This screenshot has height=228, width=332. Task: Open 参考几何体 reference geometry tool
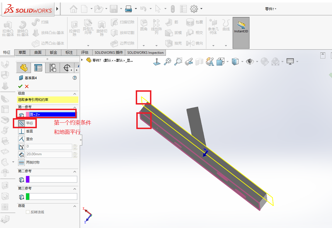[x=213, y=27]
